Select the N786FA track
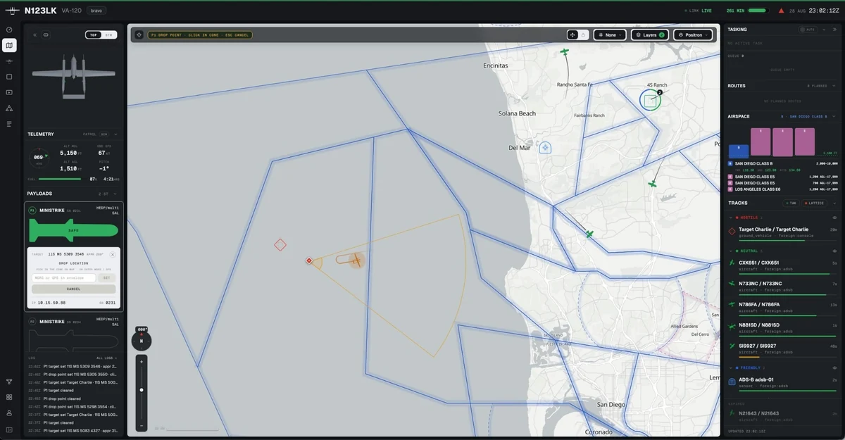 783,308
